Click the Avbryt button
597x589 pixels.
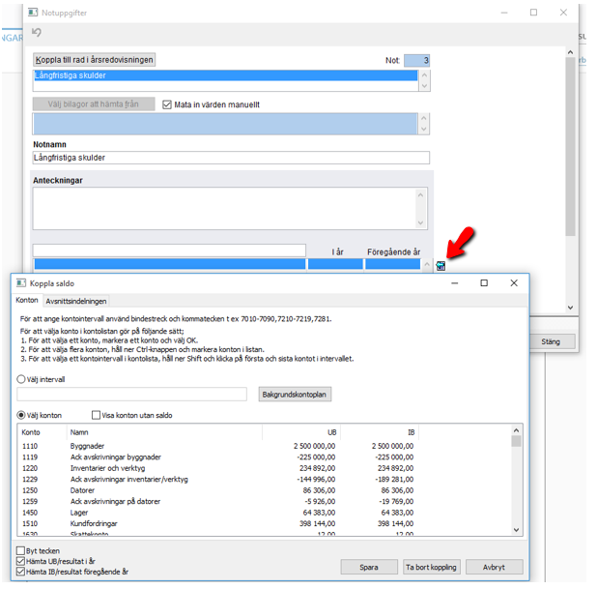495,568
